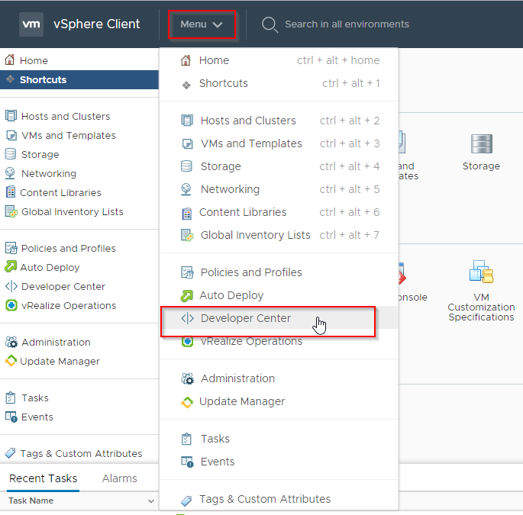
Task: Switch to the Alarms tab
Action: (119, 478)
